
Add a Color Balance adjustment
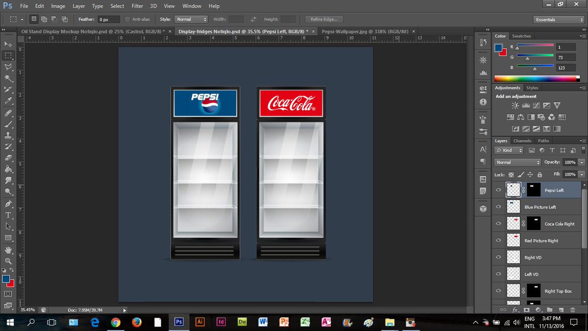coord(520,117)
